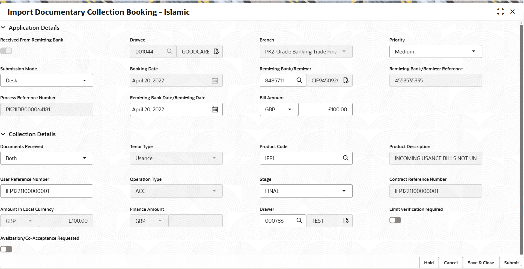Click the User Reference Number input field
The width and height of the screenshot is (524, 269).
(47, 191)
